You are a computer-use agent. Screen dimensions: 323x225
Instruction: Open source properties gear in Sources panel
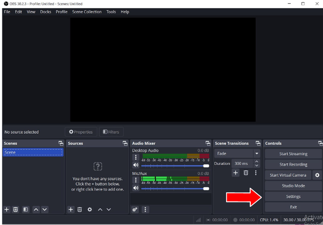(x=90, y=209)
